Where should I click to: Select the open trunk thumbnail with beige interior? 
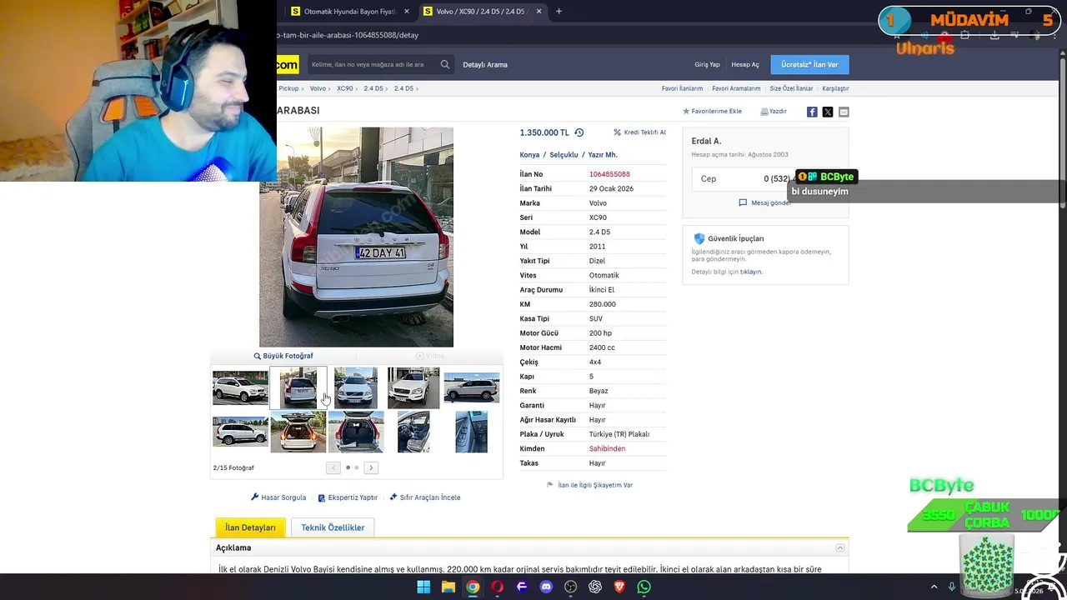[298, 432]
